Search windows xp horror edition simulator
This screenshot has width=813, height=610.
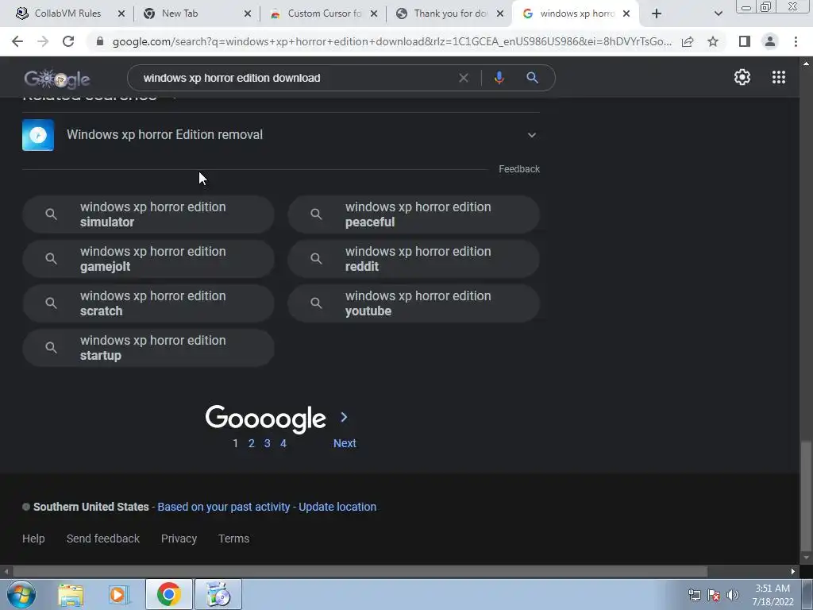coord(148,214)
